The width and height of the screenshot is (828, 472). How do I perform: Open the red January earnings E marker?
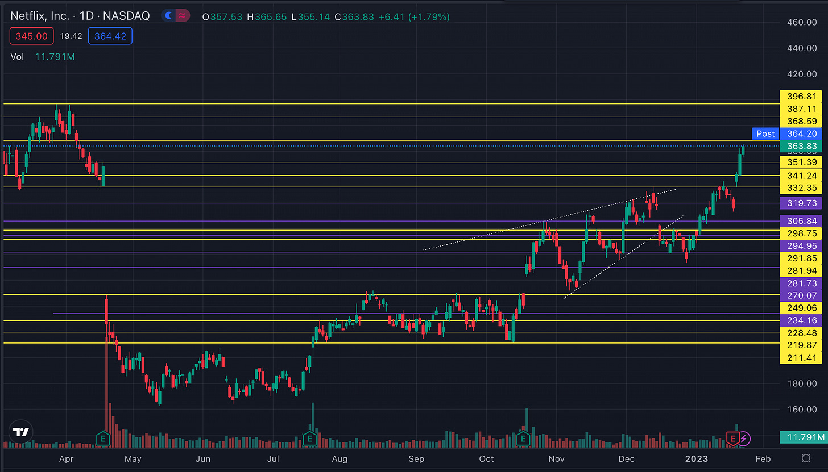pos(733,438)
